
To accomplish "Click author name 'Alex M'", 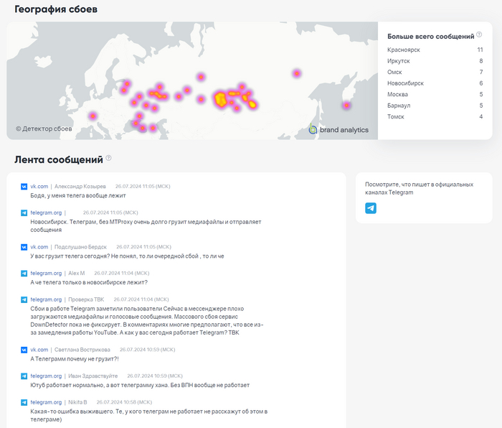I will tap(77, 273).
